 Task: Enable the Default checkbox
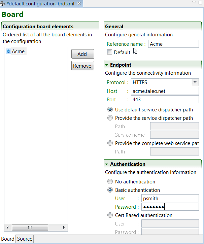click(x=109, y=52)
